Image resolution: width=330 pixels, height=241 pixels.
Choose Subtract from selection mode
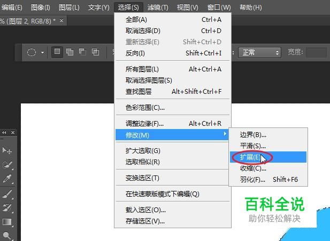pyautogui.click(x=82, y=52)
